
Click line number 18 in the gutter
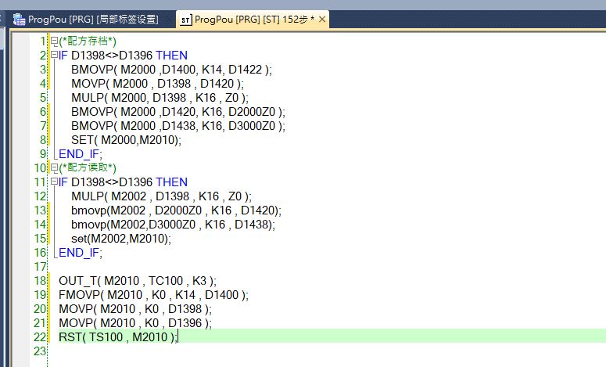click(x=41, y=280)
